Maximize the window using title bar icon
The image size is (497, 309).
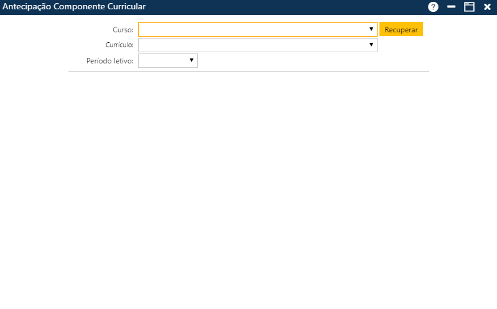click(x=469, y=7)
